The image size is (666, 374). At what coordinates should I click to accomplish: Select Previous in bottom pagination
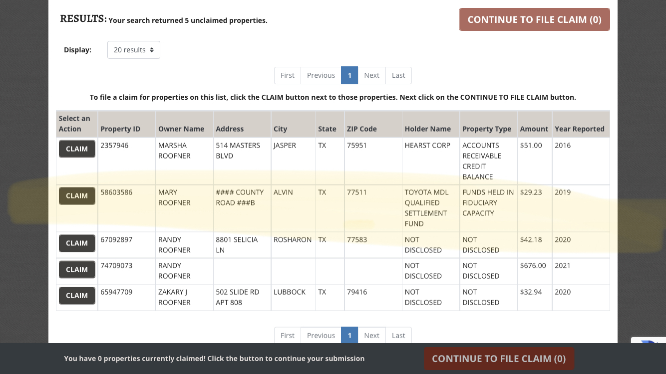coord(321,335)
